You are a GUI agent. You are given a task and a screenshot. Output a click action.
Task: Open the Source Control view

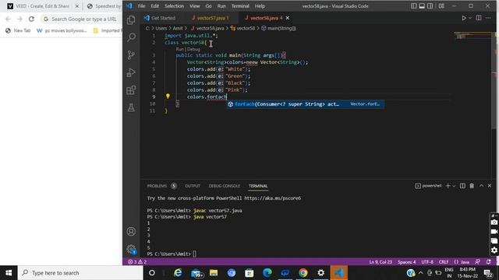[x=131, y=55]
